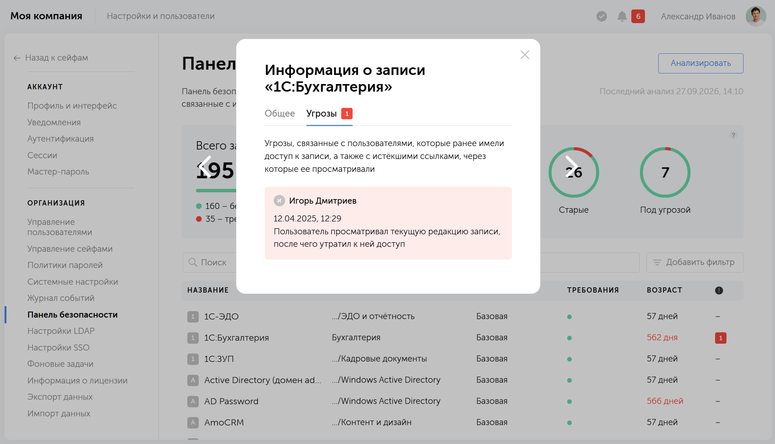Click the threats count badge on Угрозы tab

click(347, 114)
